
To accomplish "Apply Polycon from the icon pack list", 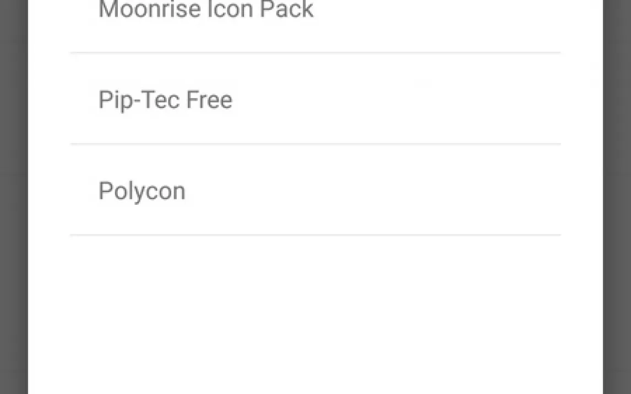I will (315, 189).
